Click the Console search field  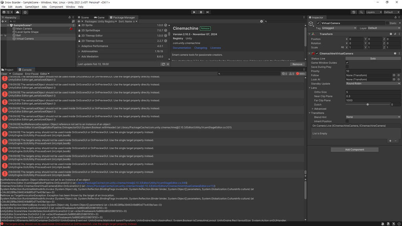(249, 74)
